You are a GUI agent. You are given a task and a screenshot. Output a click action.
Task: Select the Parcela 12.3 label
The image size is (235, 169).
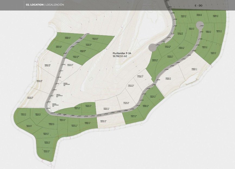coord(77,108)
